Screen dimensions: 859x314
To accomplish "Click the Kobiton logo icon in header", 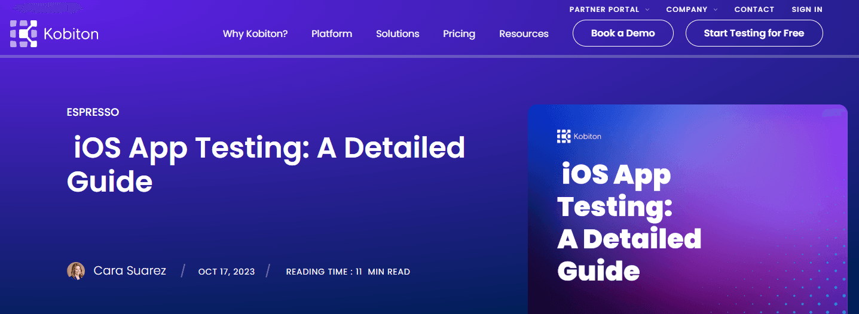I will (23, 33).
